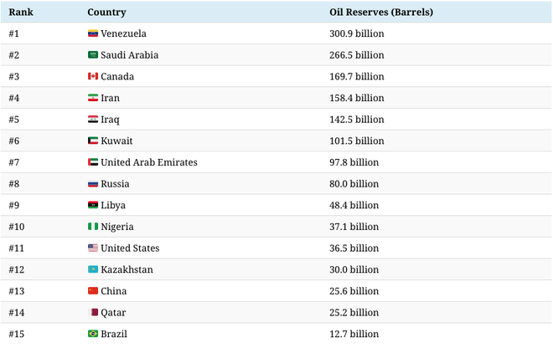The height and width of the screenshot is (348, 553).
Task: Click Libya in the country column
Action: coord(114,206)
